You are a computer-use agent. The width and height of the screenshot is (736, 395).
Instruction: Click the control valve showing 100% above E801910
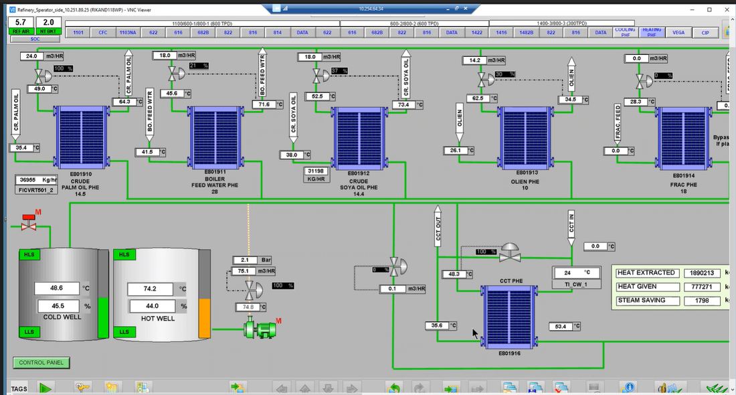pyautogui.click(x=43, y=76)
